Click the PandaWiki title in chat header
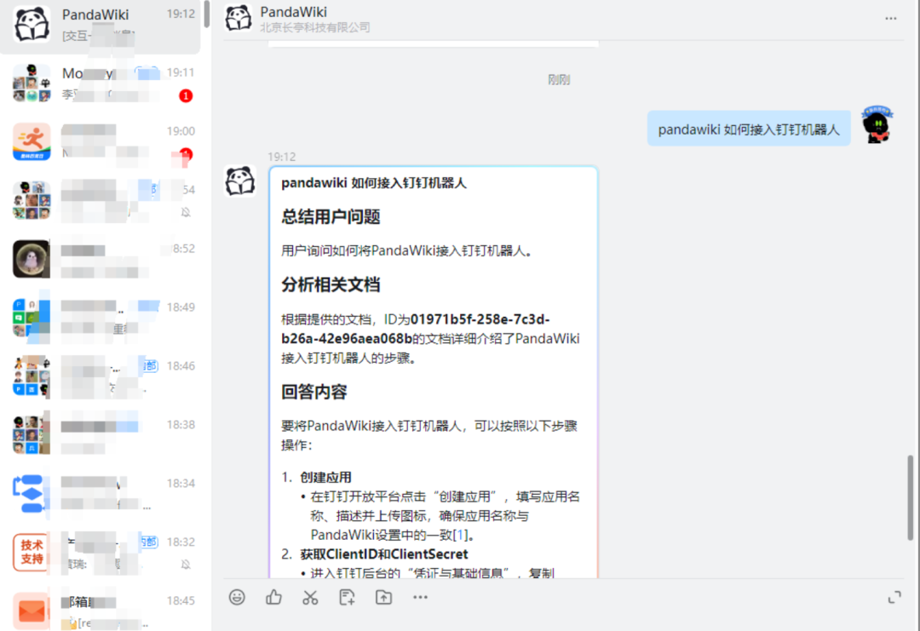 [x=293, y=11]
